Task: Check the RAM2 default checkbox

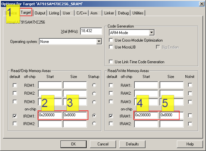Action: tap(111, 93)
